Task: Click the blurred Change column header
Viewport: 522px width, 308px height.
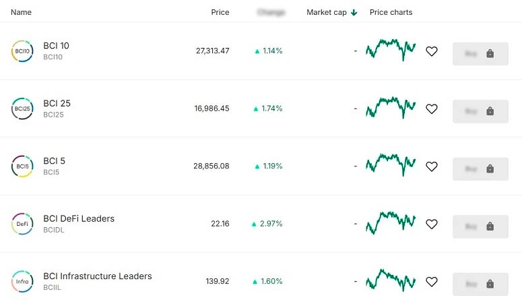Action: click(271, 13)
